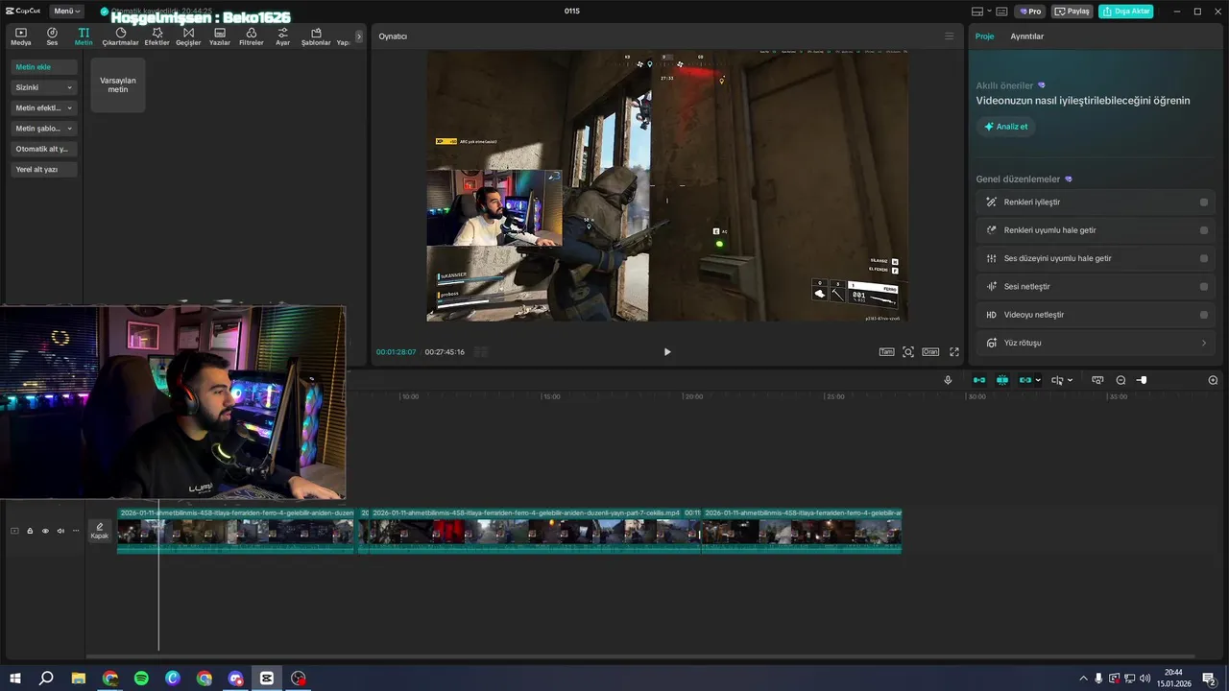Open OBS Studio from the taskbar
The height and width of the screenshot is (691, 1229).
coord(299,679)
